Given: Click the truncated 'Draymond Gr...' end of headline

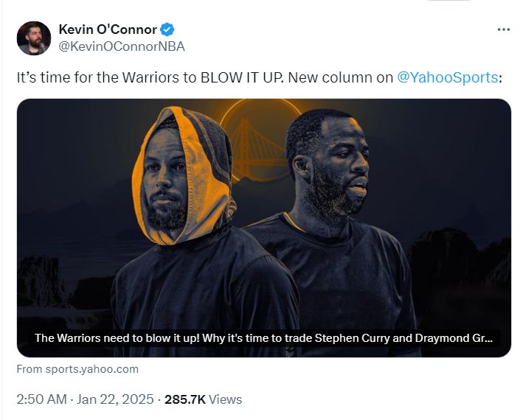Looking at the screenshot, I should 454,338.
